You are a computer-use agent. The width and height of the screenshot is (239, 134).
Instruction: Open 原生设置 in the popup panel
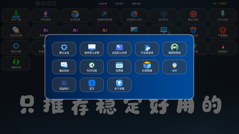[64, 49]
